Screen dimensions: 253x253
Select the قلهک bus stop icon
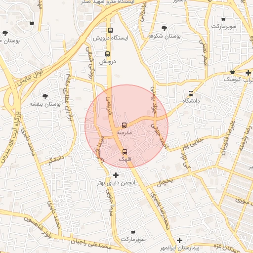point(125,152)
